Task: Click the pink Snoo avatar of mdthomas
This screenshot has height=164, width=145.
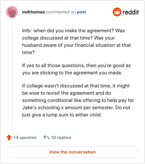Action: (12, 12)
